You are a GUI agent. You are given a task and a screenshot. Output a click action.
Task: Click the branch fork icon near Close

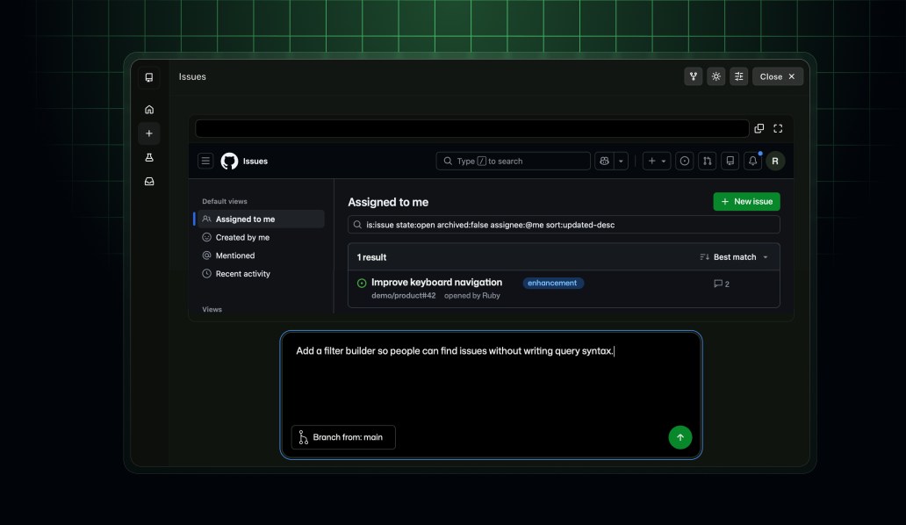(694, 76)
